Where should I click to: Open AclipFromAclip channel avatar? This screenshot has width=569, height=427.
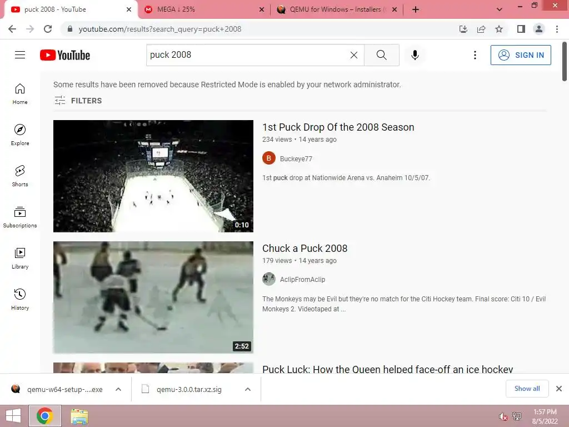point(269,279)
